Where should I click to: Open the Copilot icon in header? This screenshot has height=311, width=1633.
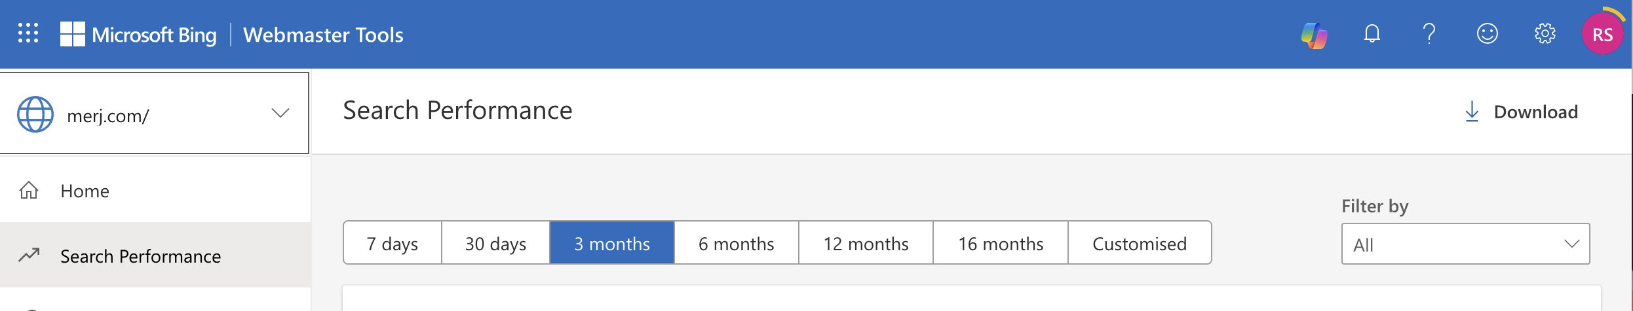point(1314,35)
